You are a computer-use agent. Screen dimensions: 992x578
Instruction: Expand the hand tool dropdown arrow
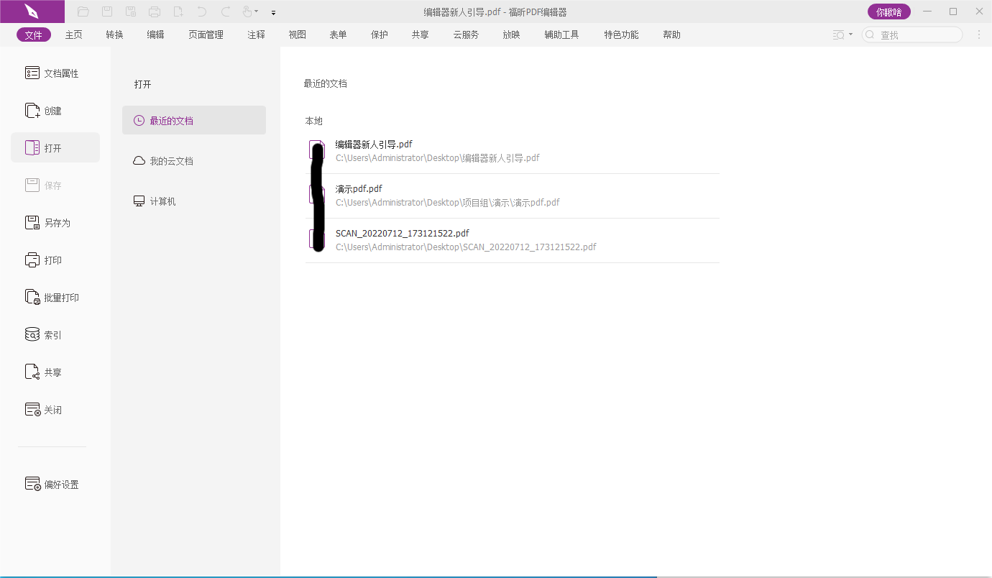click(x=257, y=12)
